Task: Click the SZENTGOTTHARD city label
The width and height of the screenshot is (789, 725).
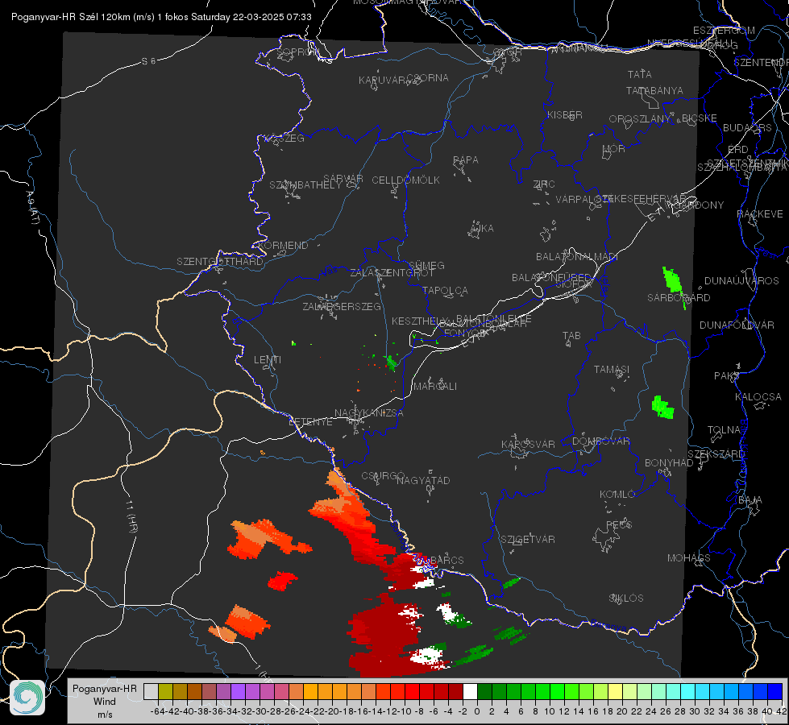Action: 220,262
